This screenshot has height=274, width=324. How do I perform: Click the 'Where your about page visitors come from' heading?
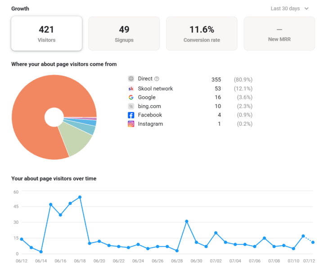[x=64, y=64]
